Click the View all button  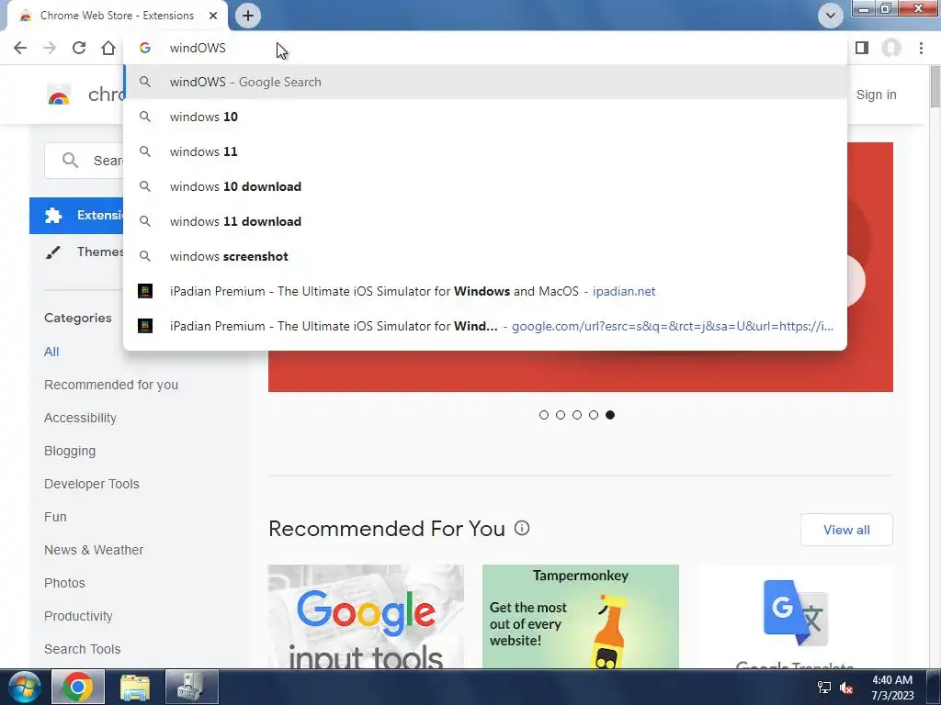pos(846,530)
